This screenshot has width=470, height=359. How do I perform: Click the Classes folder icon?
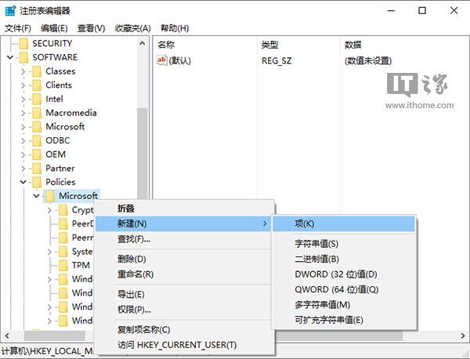coord(37,71)
